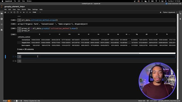Open the extension manager puzzle icon

click(2, 30)
